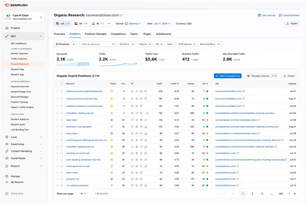Open the Date Jul 21, 2024 dropdown
This screenshot has width=306, height=204.
pyautogui.click(x=162, y=24)
